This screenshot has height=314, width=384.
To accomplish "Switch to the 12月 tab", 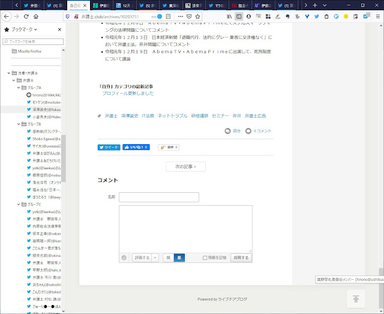I will pos(125,5).
